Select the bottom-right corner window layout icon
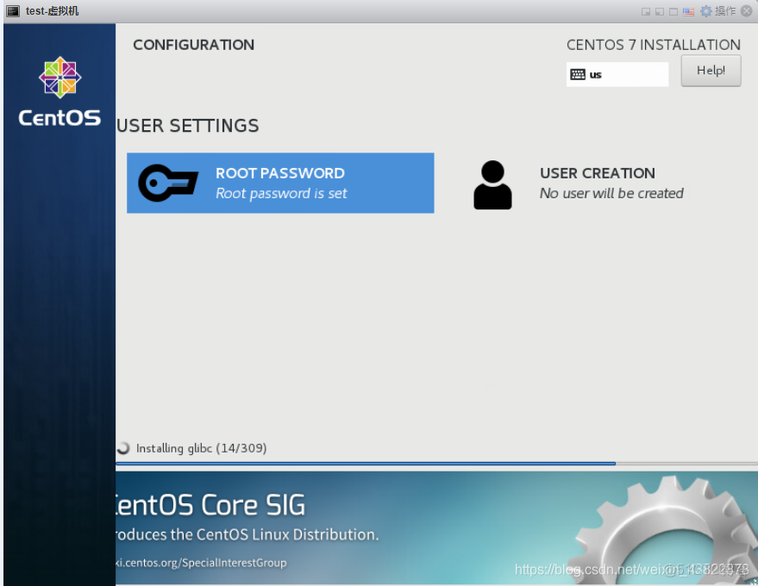This screenshot has height=586, width=758. pos(645,11)
